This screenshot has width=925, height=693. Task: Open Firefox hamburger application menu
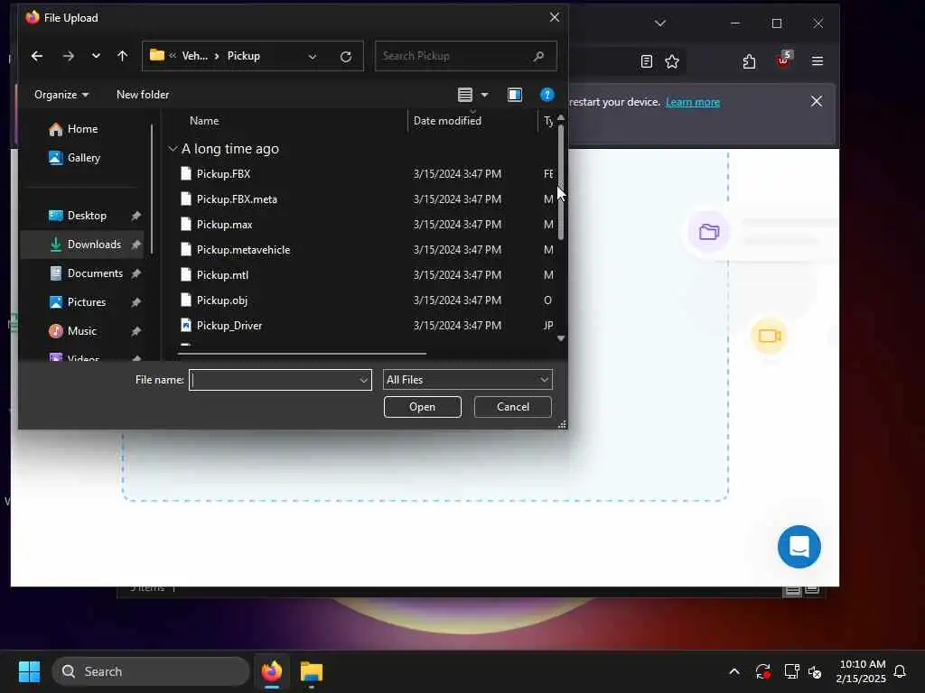[817, 61]
